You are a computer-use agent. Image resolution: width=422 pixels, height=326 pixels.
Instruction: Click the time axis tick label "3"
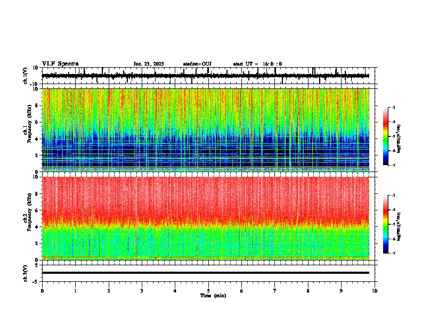(142, 291)
